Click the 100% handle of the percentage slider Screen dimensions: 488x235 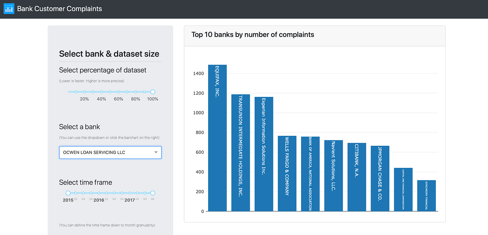(152, 92)
